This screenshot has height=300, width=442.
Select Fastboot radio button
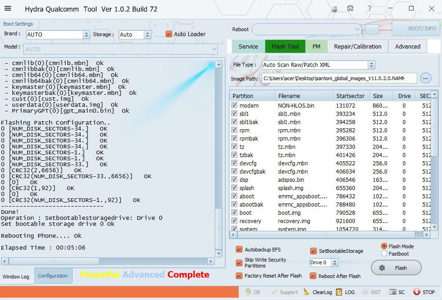tap(384, 253)
